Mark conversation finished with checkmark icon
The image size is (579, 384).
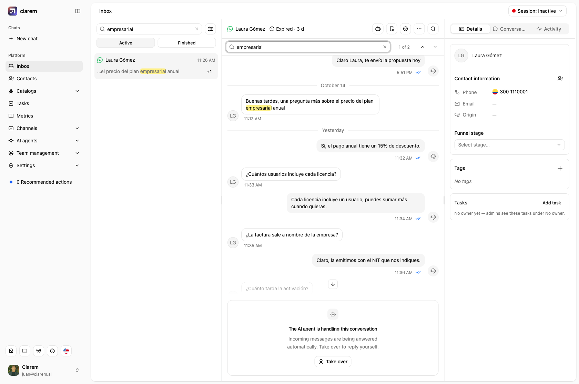pyautogui.click(x=406, y=29)
